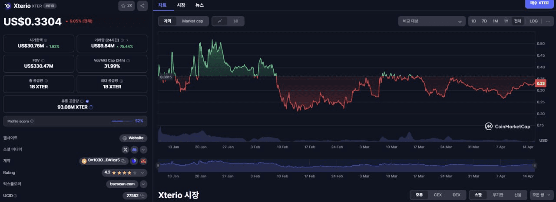Open the 시장 tab
The width and height of the screenshot is (556, 202).
pyautogui.click(x=181, y=5)
